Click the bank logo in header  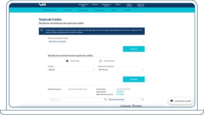tap(42, 4)
